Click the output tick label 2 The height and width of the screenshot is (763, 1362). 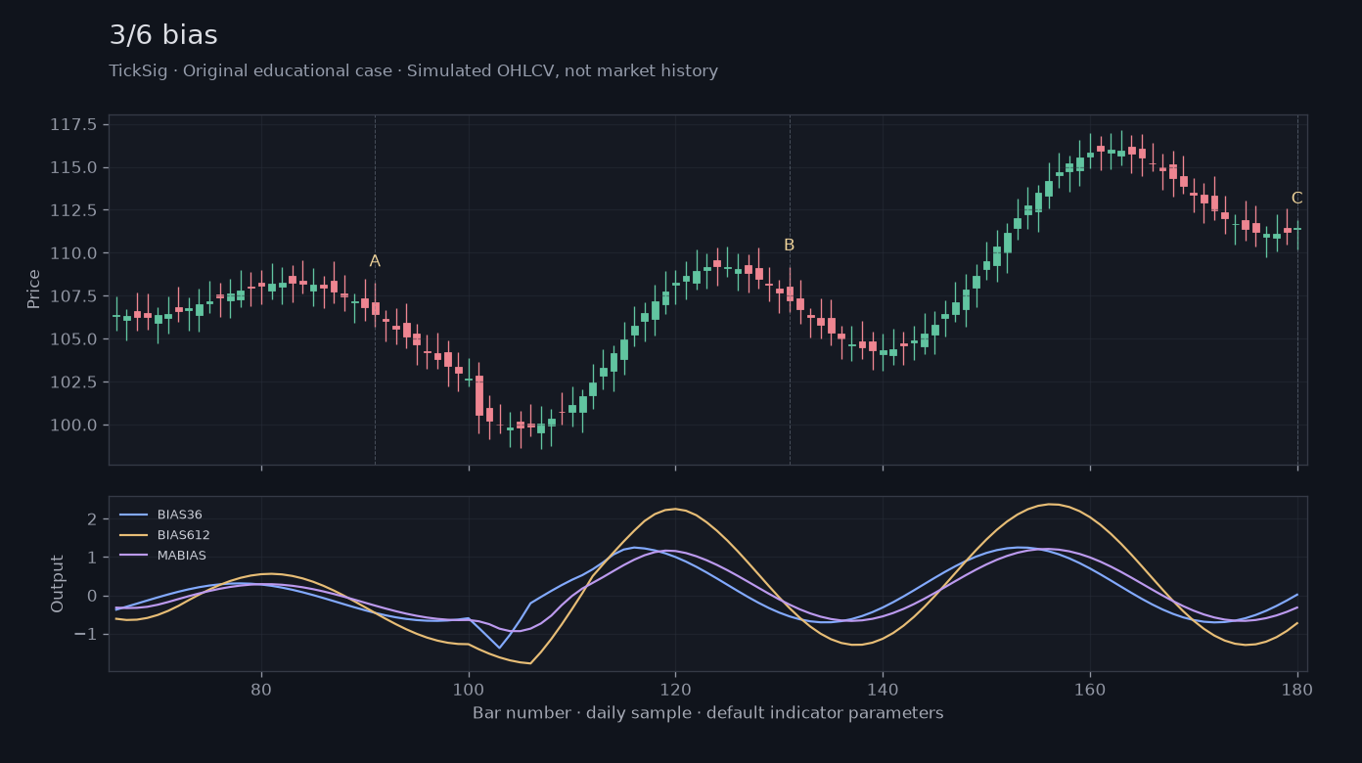tap(93, 519)
